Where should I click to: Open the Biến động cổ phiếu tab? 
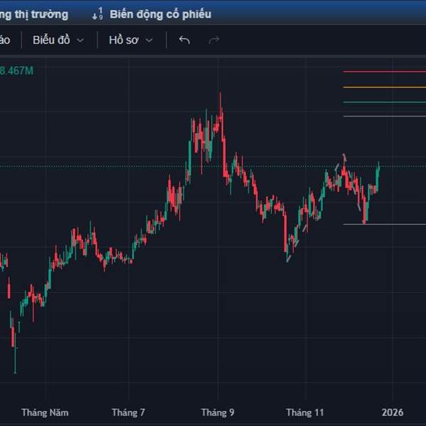[x=160, y=13]
